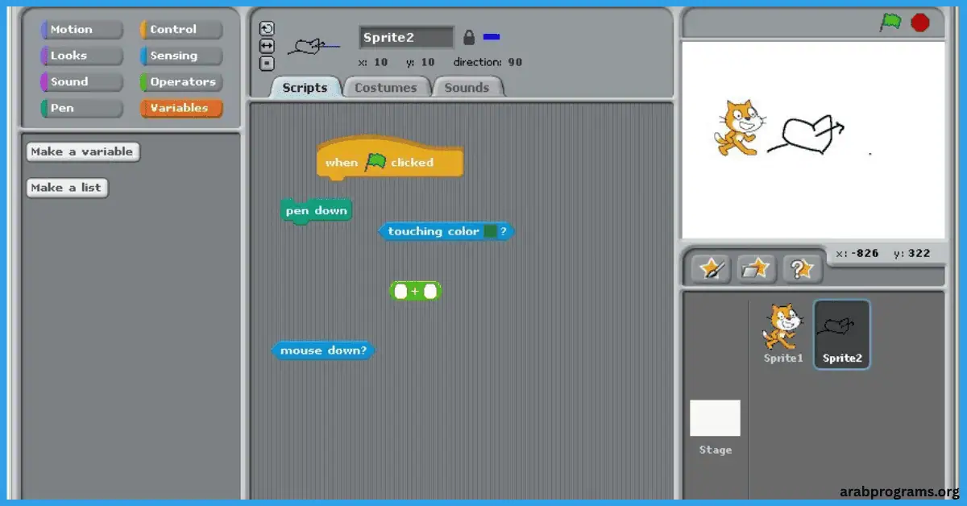Viewport: 967px width, 506px height.
Task: Click the second input of the plus block
Action: [430, 291]
